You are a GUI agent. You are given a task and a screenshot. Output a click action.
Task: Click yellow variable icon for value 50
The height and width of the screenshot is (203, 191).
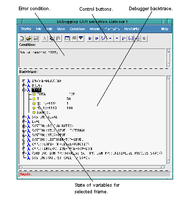[34, 99]
